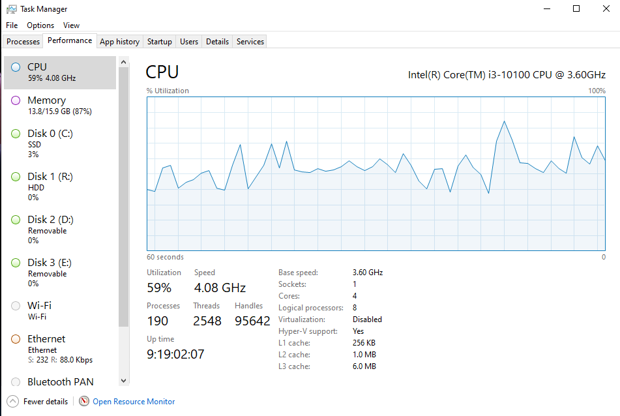Select the Ethernet network monitor
The width and height of the screenshot is (620, 416).
point(15,338)
